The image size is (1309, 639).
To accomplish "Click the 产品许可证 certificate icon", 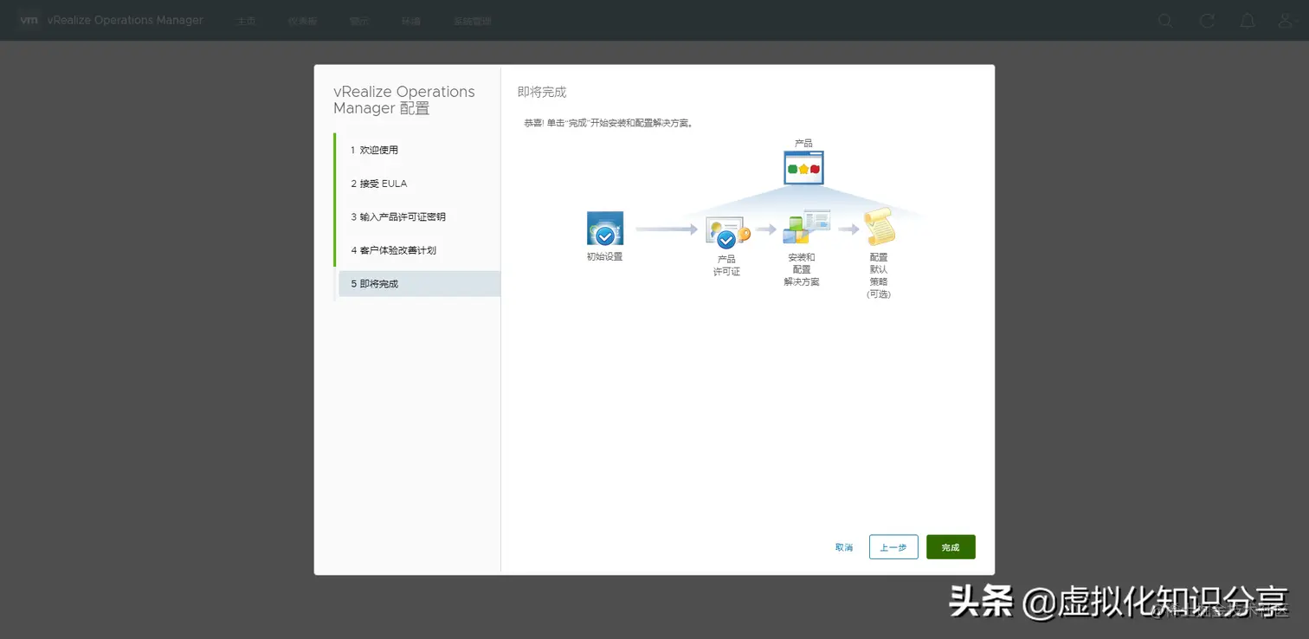I will [726, 230].
